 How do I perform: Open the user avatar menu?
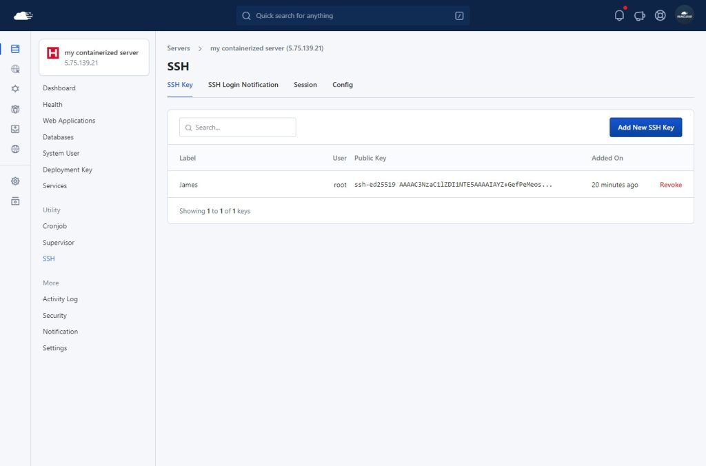pos(685,15)
